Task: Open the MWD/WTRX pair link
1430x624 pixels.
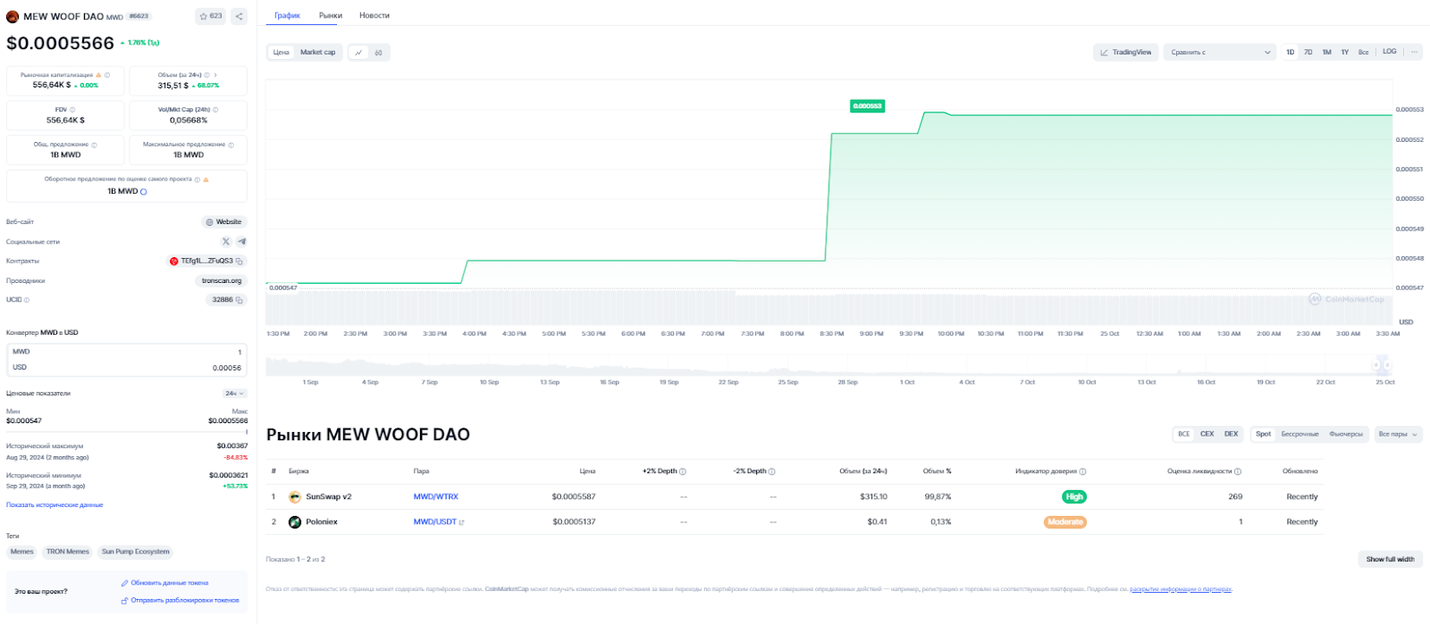Action: click(x=436, y=496)
